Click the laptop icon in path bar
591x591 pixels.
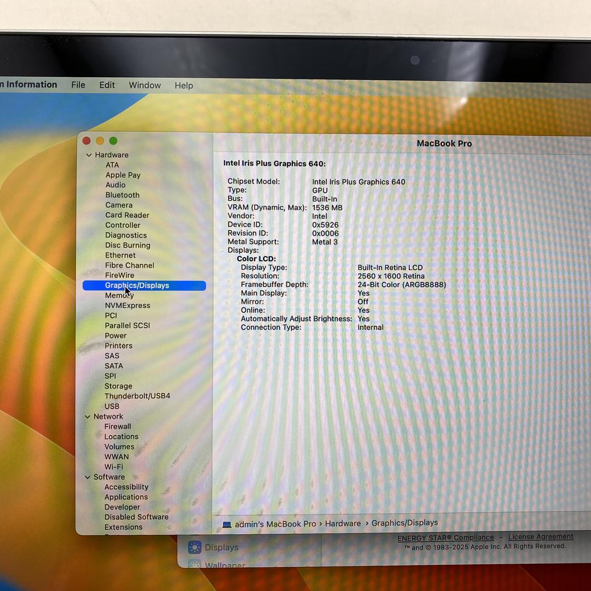(x=227, y=525)
